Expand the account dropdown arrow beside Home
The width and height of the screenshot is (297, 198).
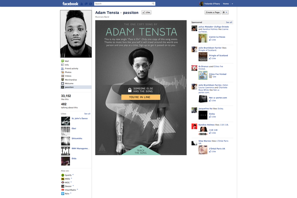pyautogui.click(x=233, y=4)
